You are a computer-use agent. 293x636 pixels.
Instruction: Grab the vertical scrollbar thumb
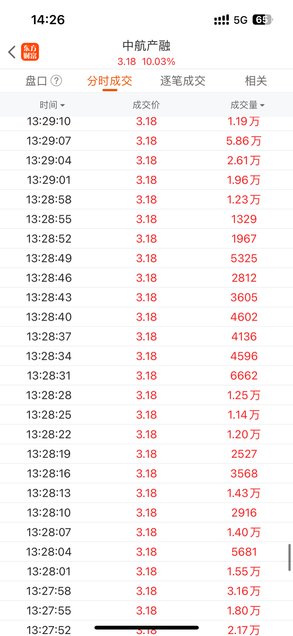point(290,558)
